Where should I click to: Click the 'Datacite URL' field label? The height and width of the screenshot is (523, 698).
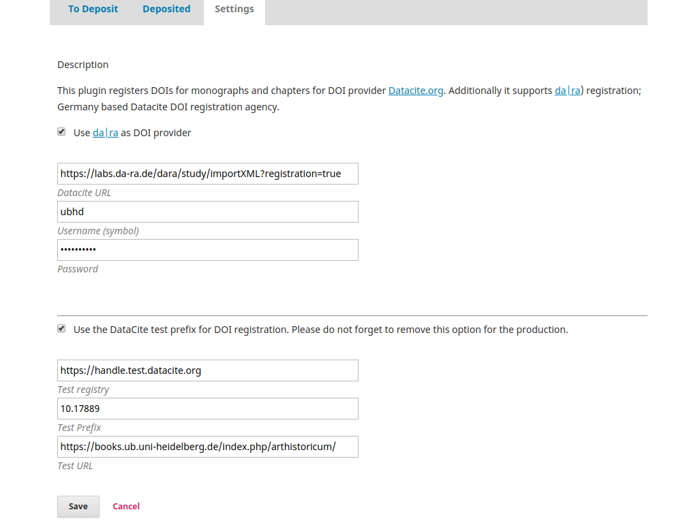click(84, 193)
